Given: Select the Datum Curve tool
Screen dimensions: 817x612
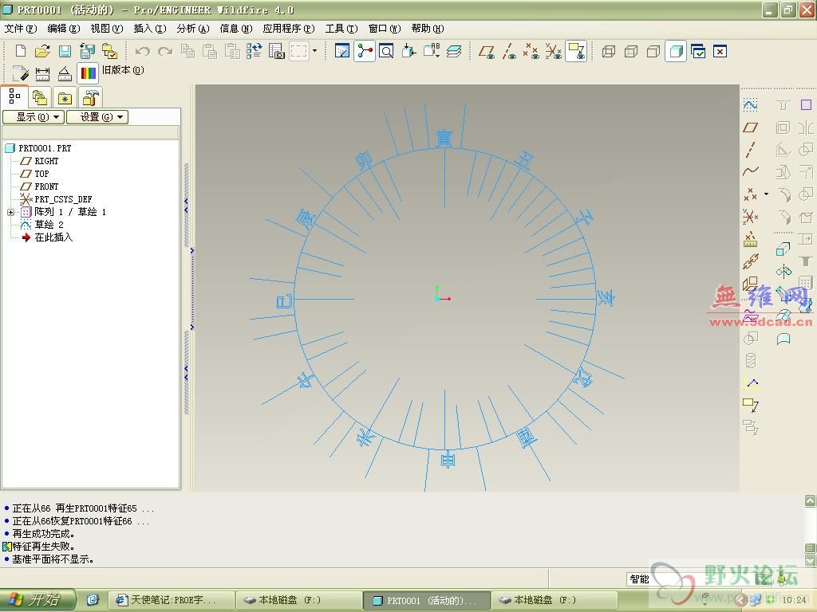Looking at the screenshot, I should 750,171.
